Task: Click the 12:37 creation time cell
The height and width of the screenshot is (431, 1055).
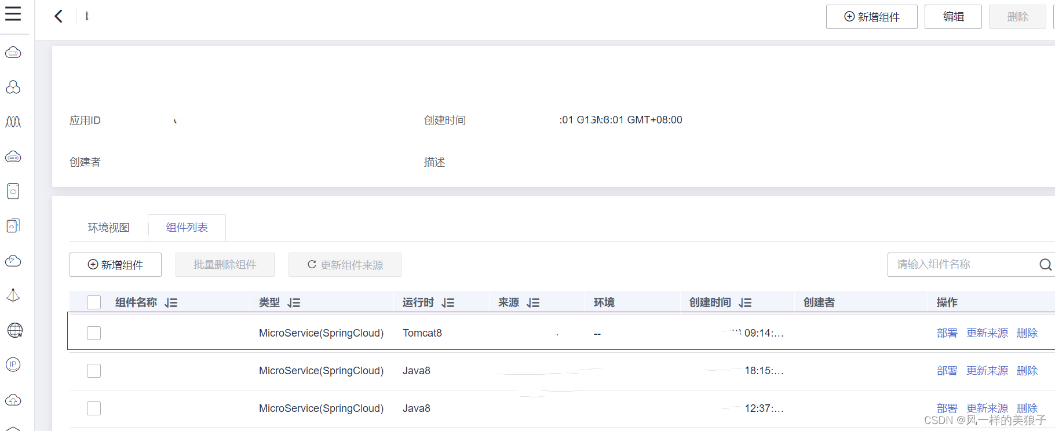Action: point(764,408)
